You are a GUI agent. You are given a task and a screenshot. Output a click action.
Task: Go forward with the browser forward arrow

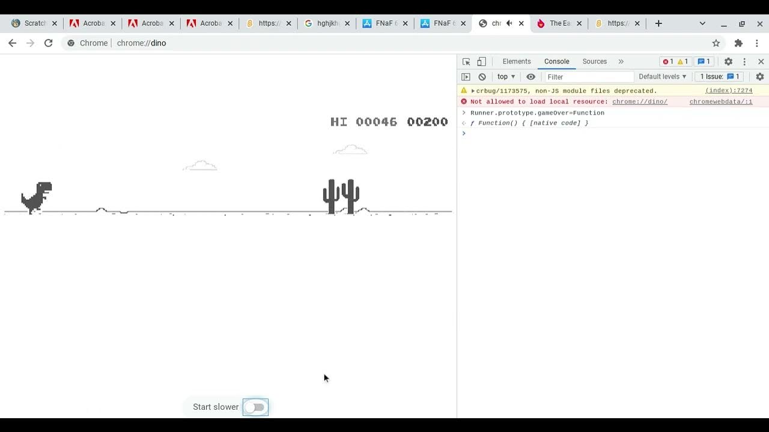tap(30, 43)
